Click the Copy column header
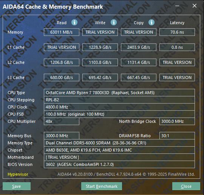Image resolution: width=204 pixels, height=195 pixels. click(139, 23)
